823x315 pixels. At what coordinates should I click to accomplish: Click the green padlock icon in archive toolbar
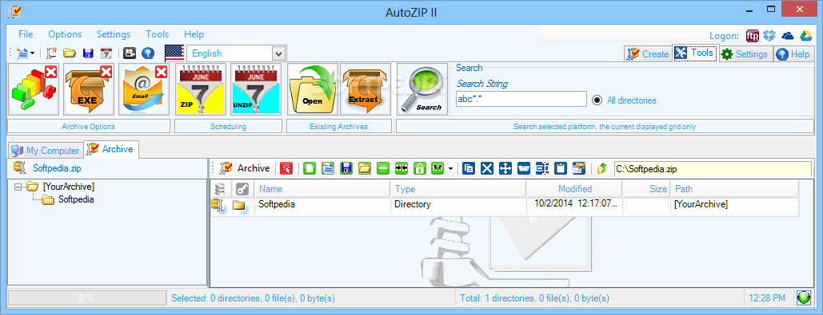click(419, 168)
